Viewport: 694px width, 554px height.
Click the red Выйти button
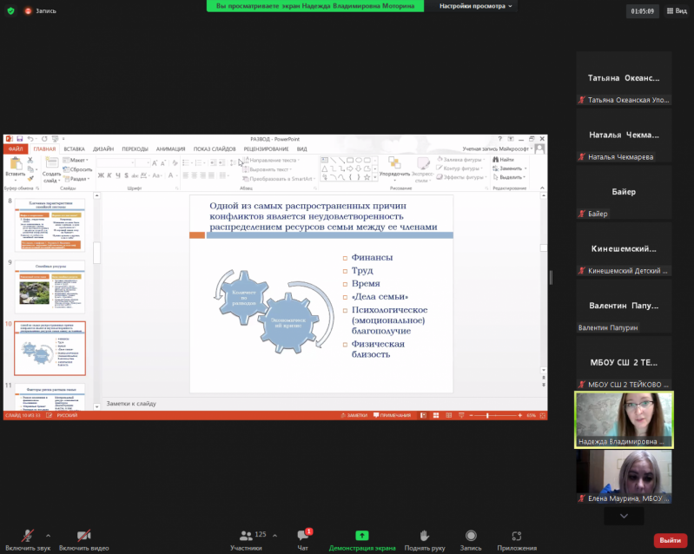pyautogui.click(x=670, y=540)
